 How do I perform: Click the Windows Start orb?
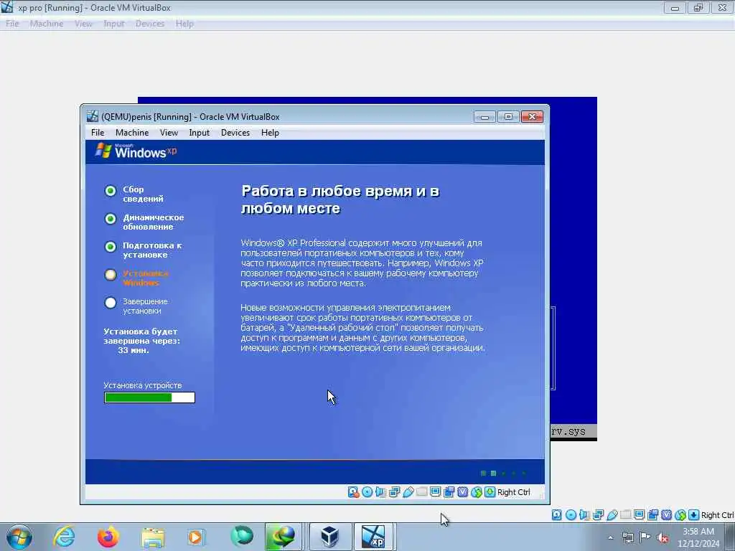[x=19, y=537]
